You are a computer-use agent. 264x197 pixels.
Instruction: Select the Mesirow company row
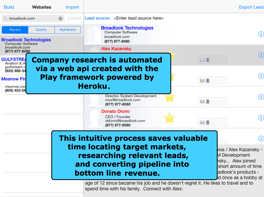pyautogui.click(x=13, y=84)
